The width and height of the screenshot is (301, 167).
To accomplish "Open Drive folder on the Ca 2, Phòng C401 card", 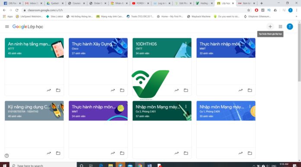I will 186,153.
